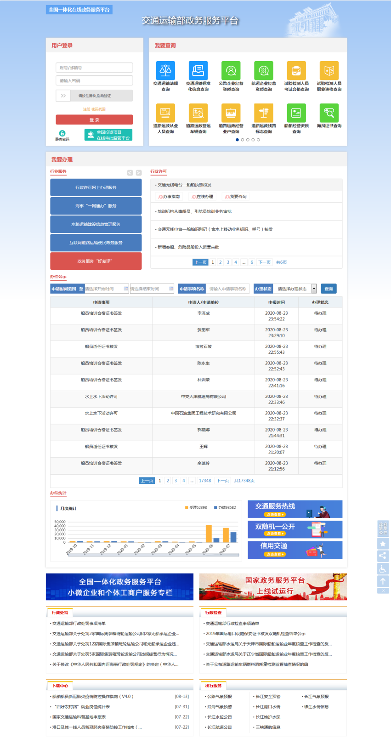This screenshot has height=738, width=391.
Task: Click the red 登录 button
Action: (x=94, y=119)
